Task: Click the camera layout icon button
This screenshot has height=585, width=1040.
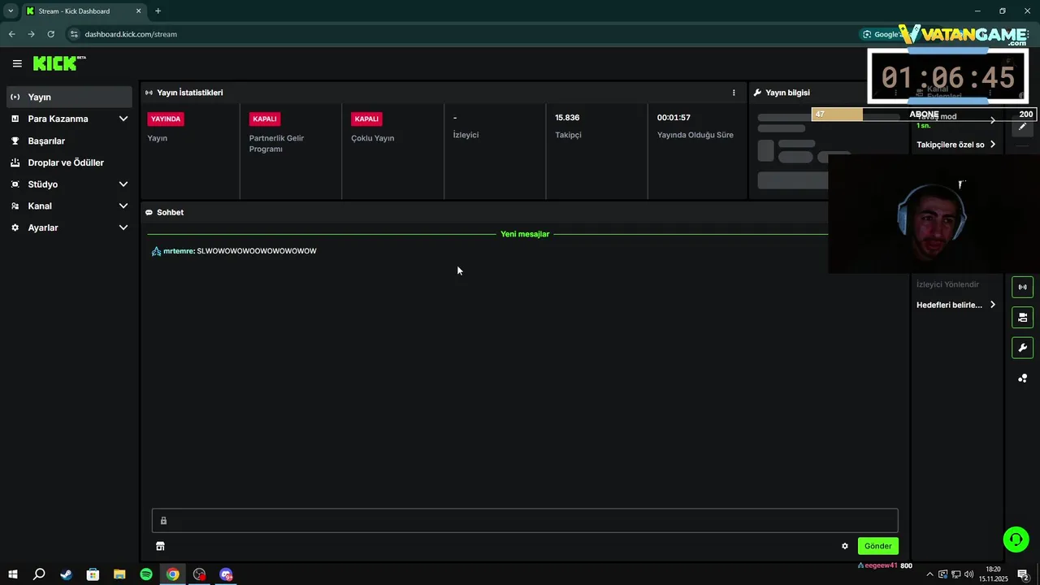Action: [1023, 317]
